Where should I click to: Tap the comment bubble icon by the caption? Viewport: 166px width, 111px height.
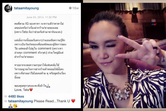(x=6, y=101)
